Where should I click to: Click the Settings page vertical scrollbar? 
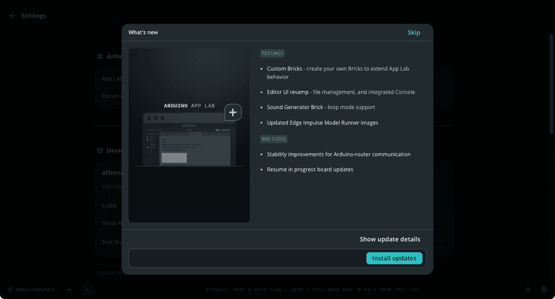click(551, 84)
